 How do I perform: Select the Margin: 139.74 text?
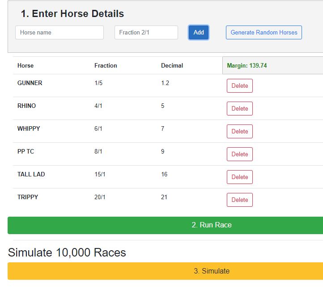coord(247,65)
